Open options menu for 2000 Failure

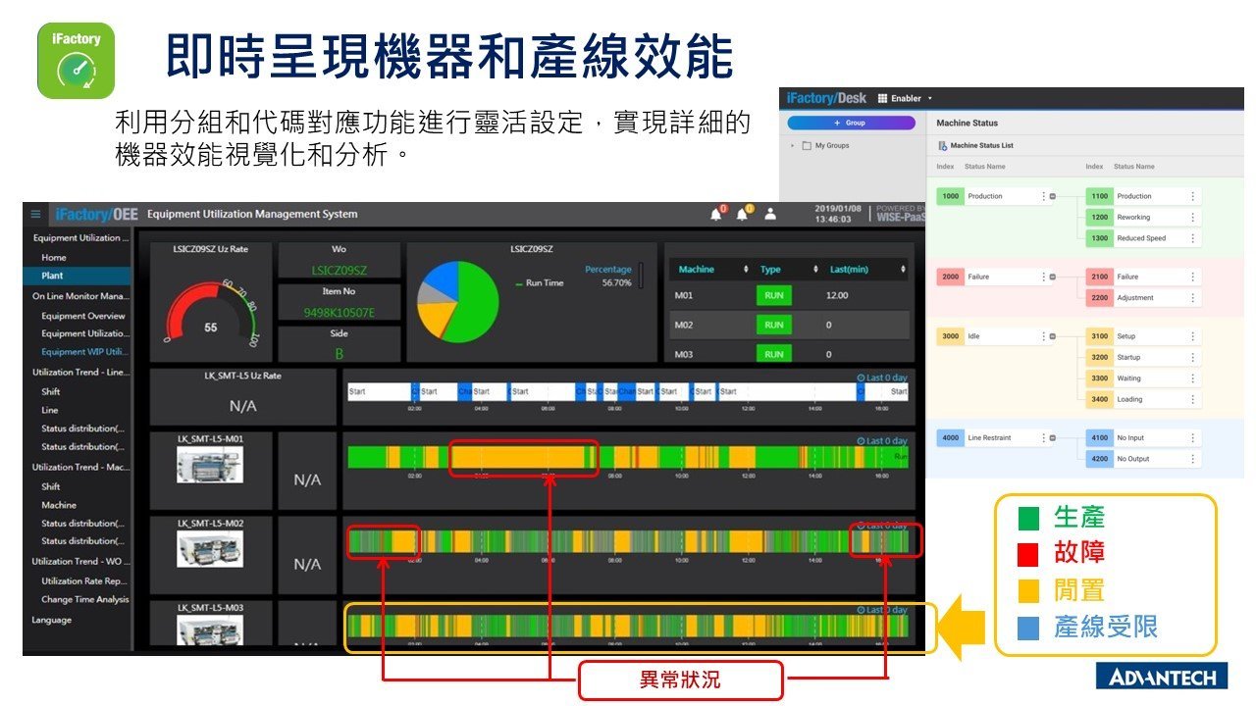[x=1043, y=277]
